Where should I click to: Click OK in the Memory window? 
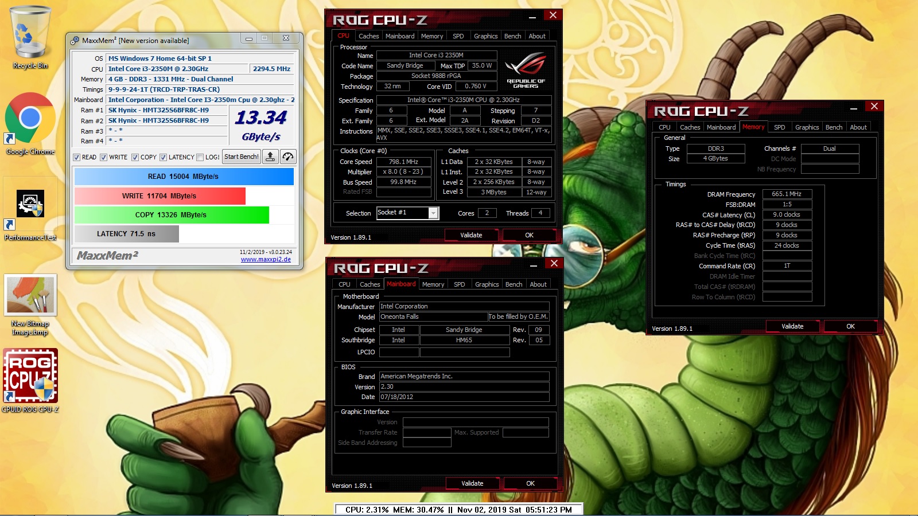tap(850, 326)
